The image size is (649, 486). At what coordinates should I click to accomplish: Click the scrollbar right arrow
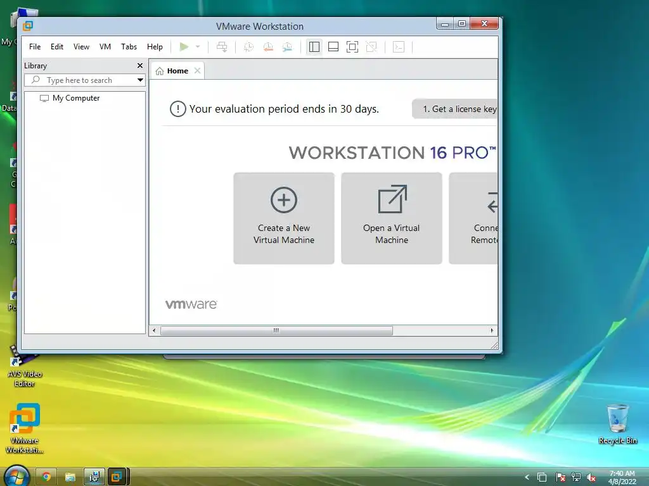[492, 330]
